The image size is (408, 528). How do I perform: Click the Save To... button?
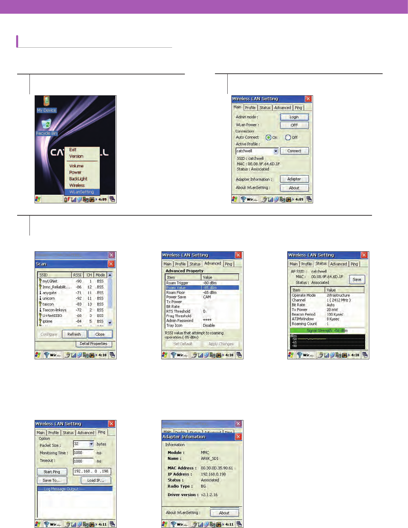tap(52, 480)
